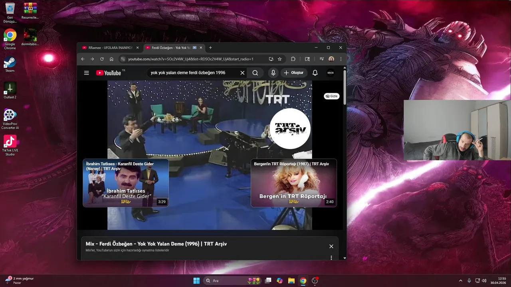Open the Resurrecte archive desktop icon
Image resolution: width=511 pixels, height=287 pixels.
30,11
